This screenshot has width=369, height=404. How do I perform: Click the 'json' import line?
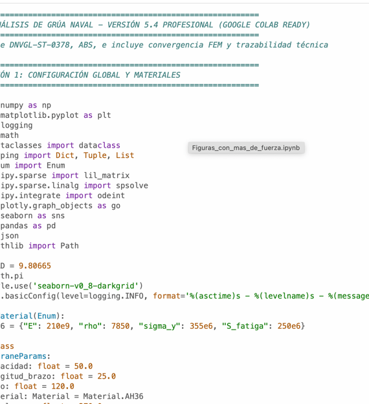point(9,236)
